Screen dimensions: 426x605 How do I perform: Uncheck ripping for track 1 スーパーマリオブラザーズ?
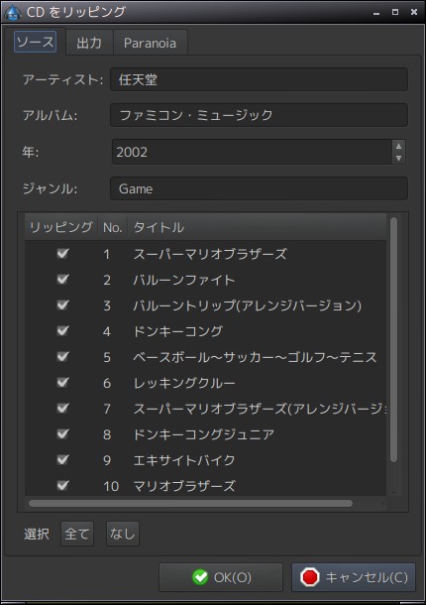[62, 253]
